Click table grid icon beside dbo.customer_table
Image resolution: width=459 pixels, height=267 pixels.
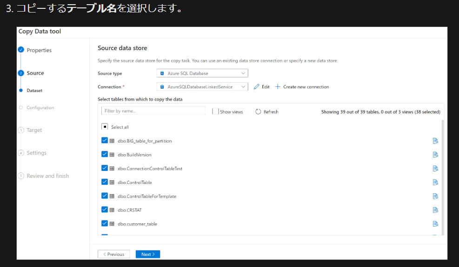112,224
